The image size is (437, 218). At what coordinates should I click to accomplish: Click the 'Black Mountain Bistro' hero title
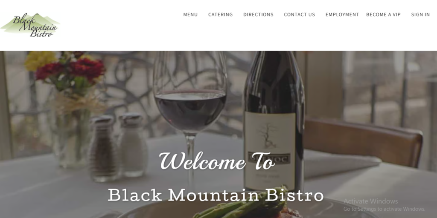216,195
